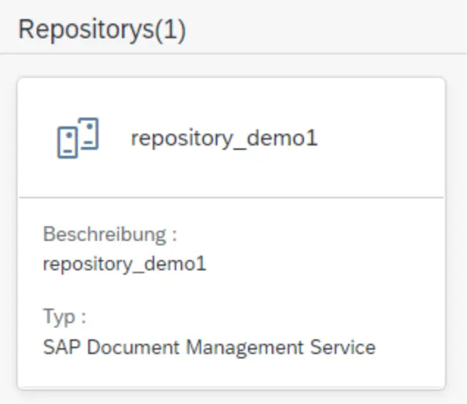Select the Repositorys(1) heading

tap(102, 30)
